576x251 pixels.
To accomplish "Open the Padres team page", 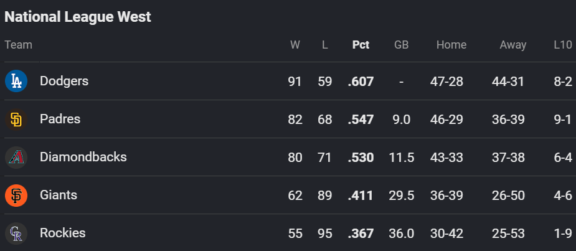I will click(x=60, y=119).
